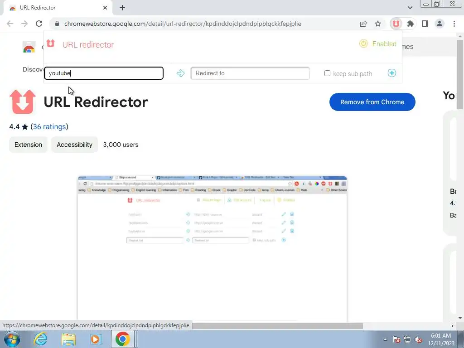Click the Remove from Chrome button
The image size is (464, 348).
click(x=372, y=102)
